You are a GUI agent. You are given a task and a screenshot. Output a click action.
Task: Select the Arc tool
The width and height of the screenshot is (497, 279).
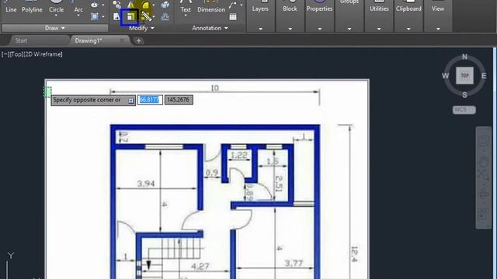78,7
